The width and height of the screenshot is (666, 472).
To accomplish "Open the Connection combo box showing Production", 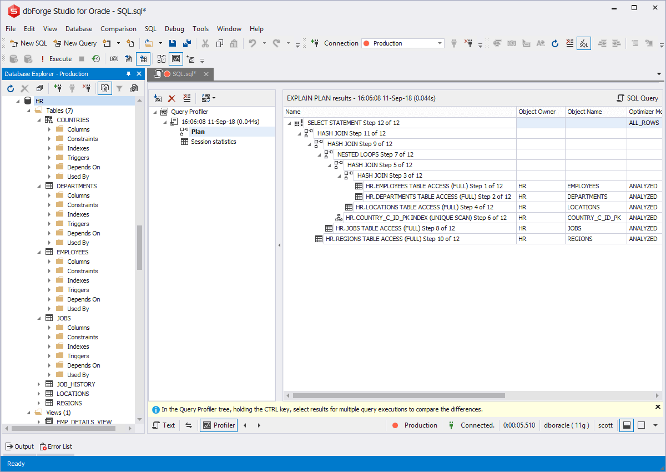I will 402,43.
